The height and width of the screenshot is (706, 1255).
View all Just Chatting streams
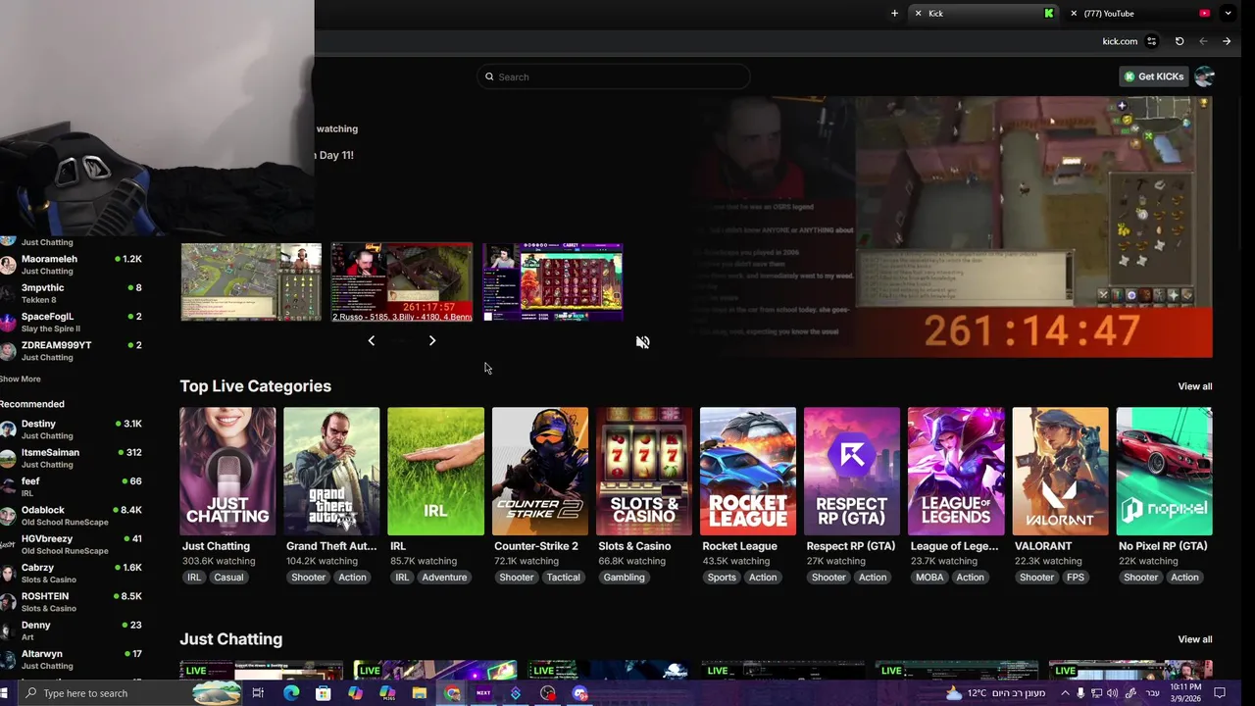(x=1194, y=639)
